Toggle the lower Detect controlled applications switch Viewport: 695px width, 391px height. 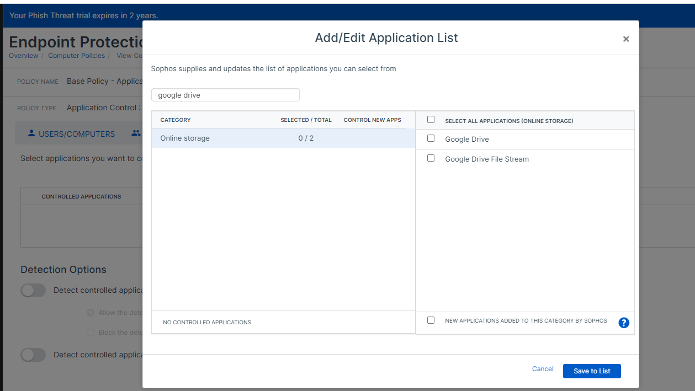(x=33, y=355)
